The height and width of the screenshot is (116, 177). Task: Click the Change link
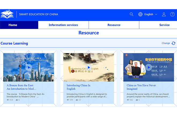pos(166,43)
